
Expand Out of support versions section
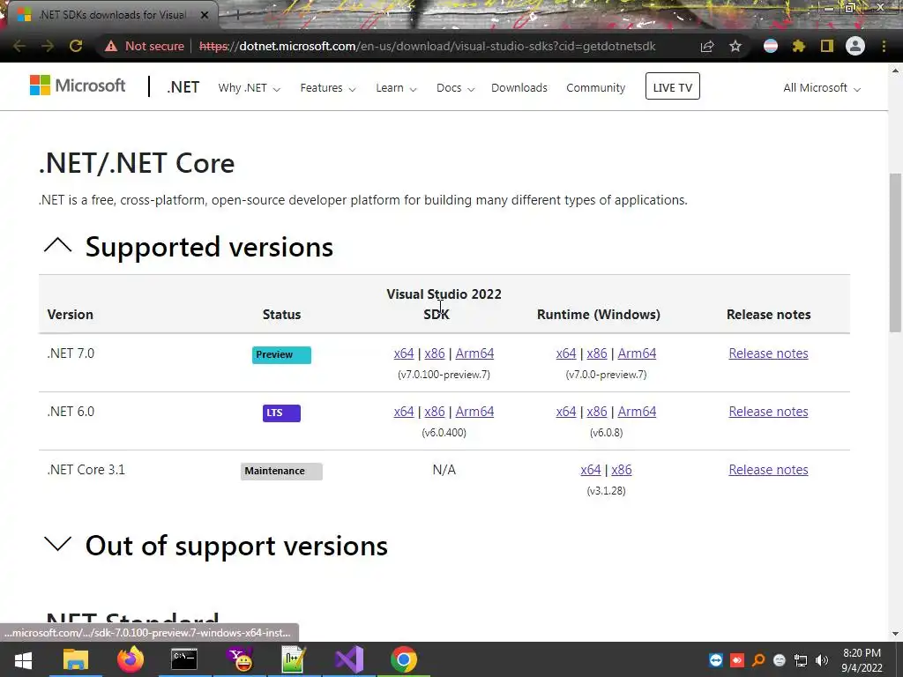coord(57,544)
